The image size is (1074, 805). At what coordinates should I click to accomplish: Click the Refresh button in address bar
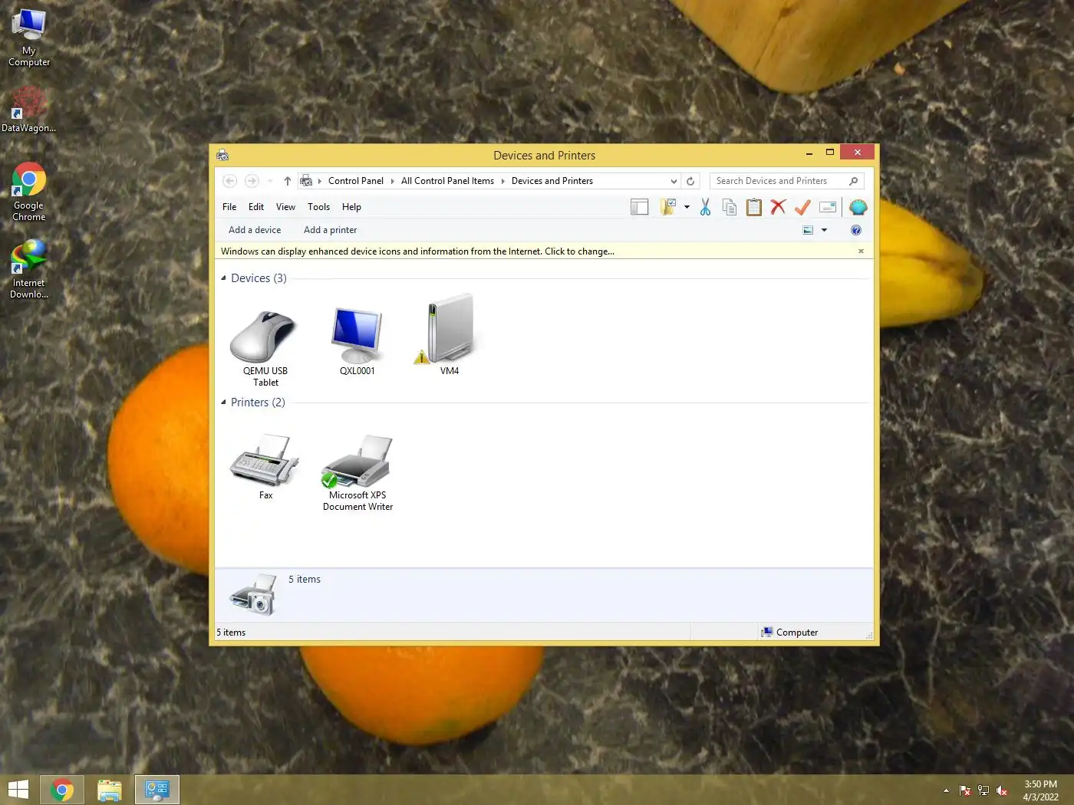click(x=690, y=181)
